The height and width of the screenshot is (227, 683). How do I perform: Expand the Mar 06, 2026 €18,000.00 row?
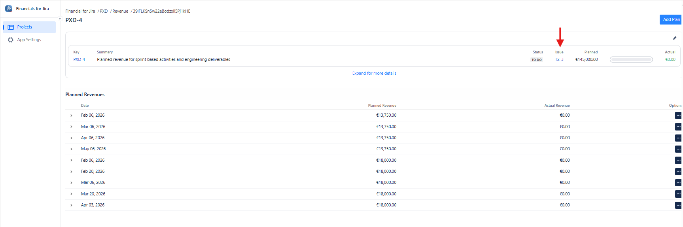(71, 183)
